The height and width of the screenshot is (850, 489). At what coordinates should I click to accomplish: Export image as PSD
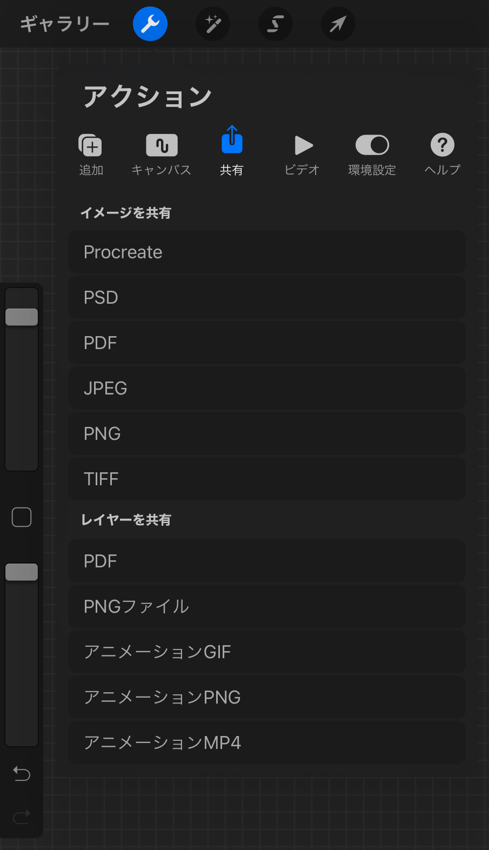[267, 297]
